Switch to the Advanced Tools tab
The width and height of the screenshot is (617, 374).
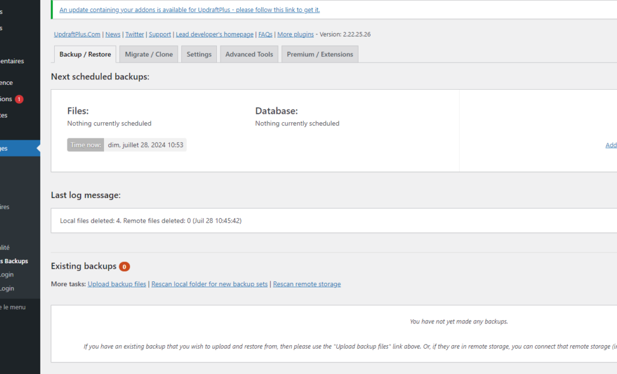[x=249, y=54]
